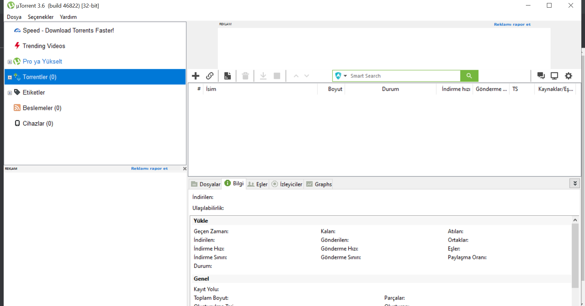The image size is (585, 306).
Task: Click the Move Down Queue arrow
Action: pyautogui.click(x=307, y=76)
